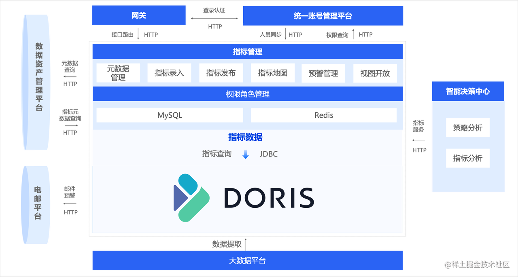The width and height of the screenshot is (518, 277).
Task: Select the 预警管理 module
Action: tap(323, 73)
